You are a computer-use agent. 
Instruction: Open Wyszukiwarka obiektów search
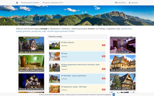30,3
